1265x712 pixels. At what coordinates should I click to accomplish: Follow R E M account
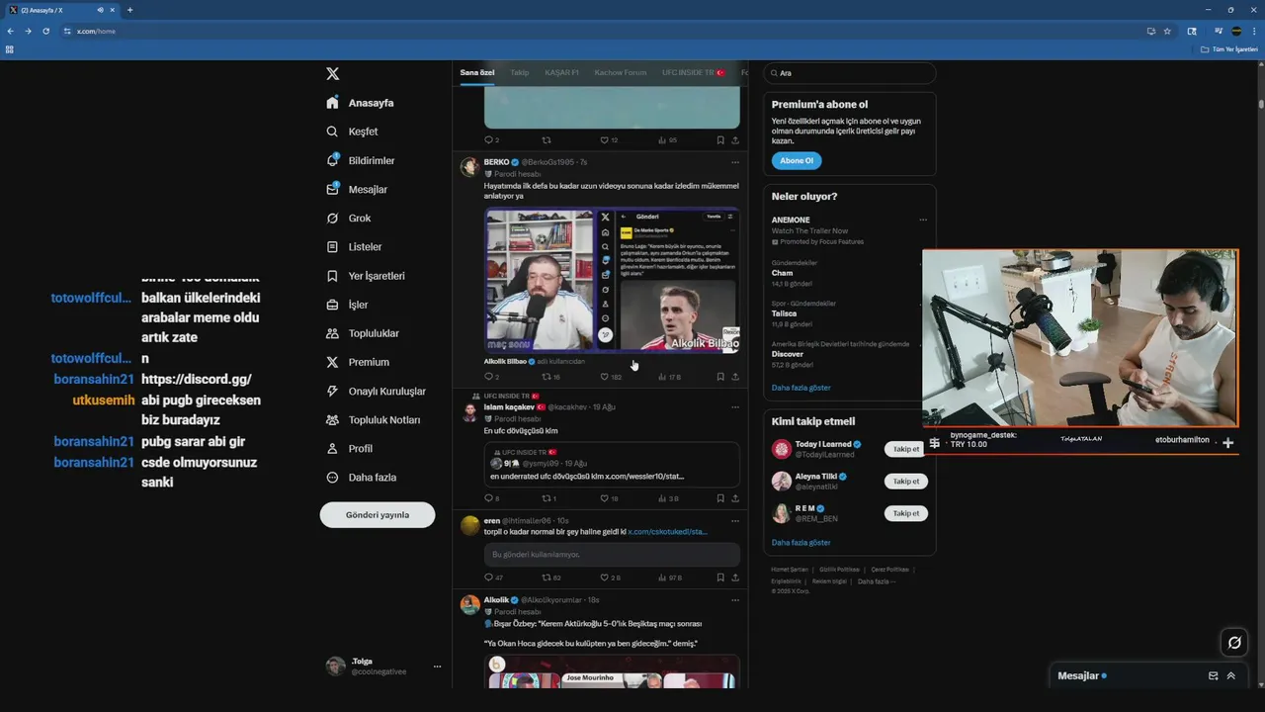(x=905, y=513)
